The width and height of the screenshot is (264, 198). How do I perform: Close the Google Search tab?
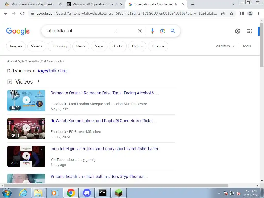[x=183, y=5]
